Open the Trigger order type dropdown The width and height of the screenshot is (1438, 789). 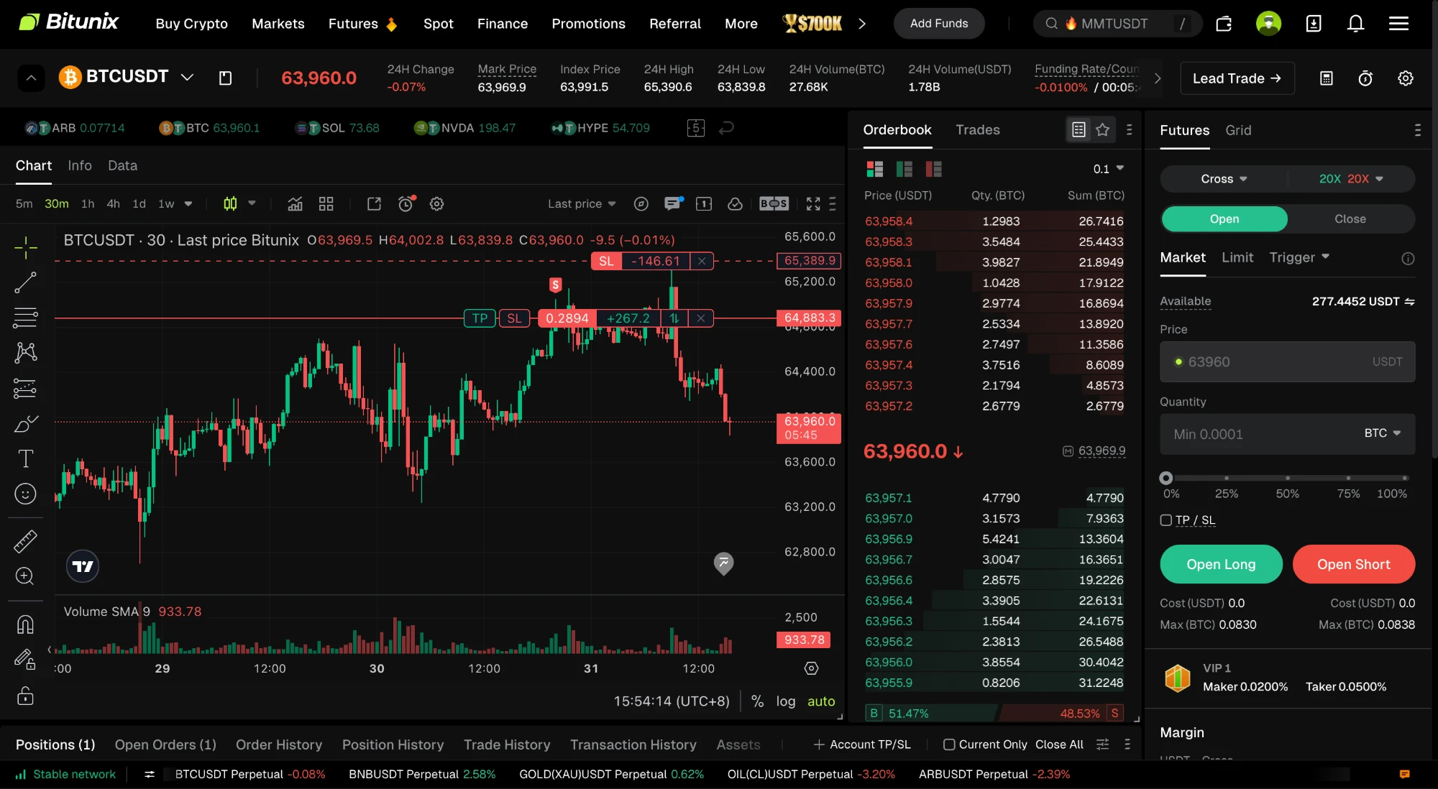tap(1299, 257)
